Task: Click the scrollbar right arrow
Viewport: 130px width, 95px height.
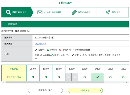Action: [126, 82]
